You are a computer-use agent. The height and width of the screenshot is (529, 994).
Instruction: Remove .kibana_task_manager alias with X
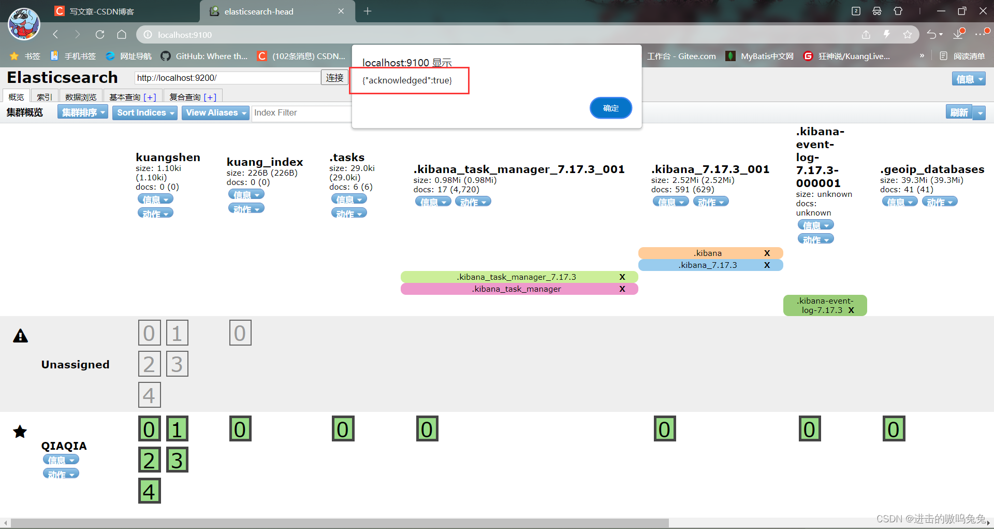tap(622, 289)
